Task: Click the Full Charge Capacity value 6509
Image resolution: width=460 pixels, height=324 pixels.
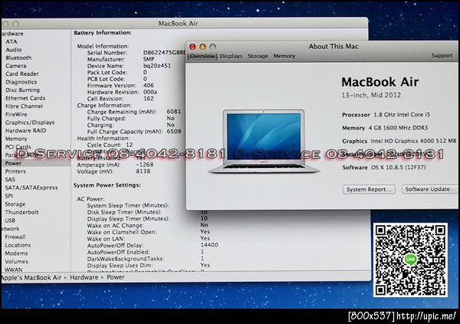Action: 174,131
